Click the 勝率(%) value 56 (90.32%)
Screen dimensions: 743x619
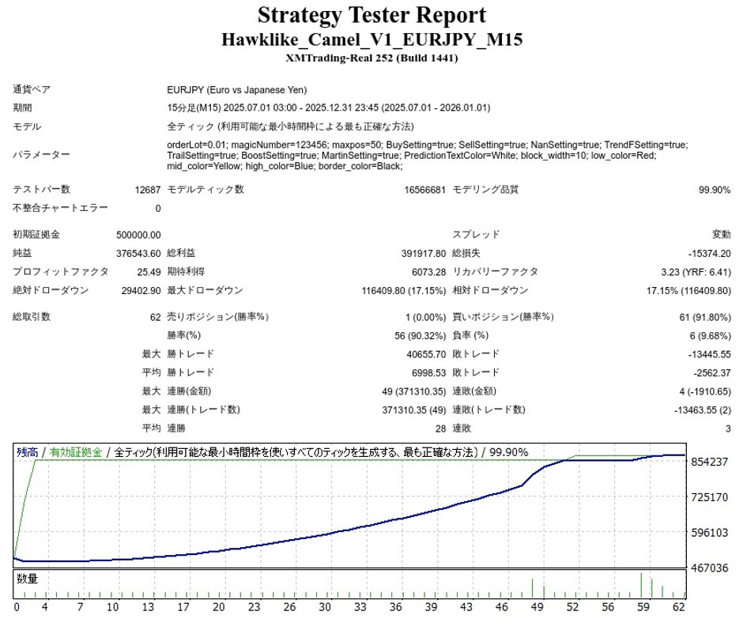416,335
